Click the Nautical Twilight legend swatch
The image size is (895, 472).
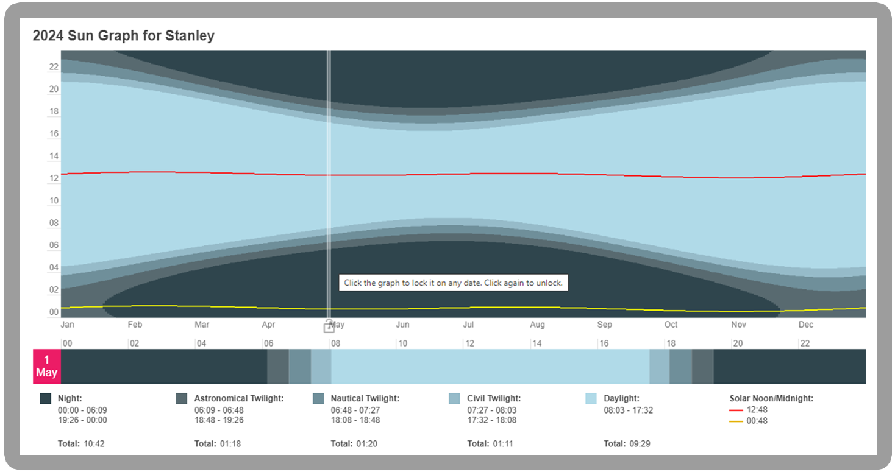point(318,399)
